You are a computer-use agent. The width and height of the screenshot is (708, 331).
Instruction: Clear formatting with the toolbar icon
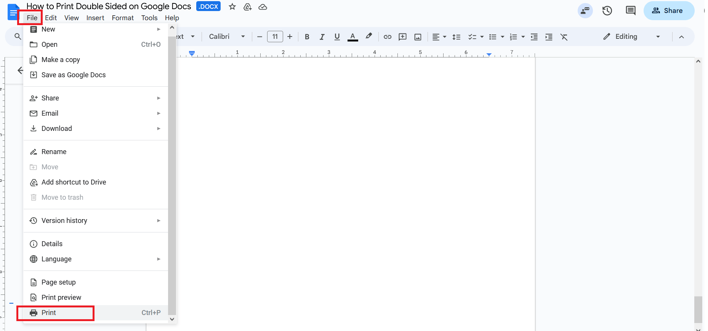(x=564, y=37)
